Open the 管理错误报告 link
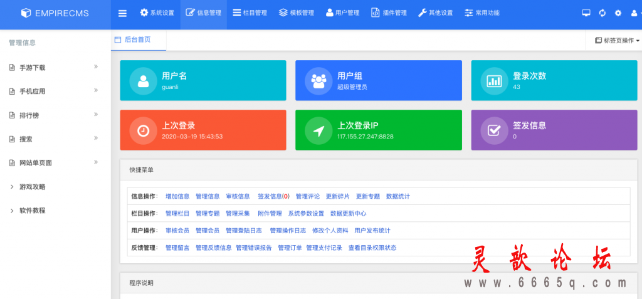Image resolution: width=642 pixels, height=299 pixels. (x=254, y=248)
